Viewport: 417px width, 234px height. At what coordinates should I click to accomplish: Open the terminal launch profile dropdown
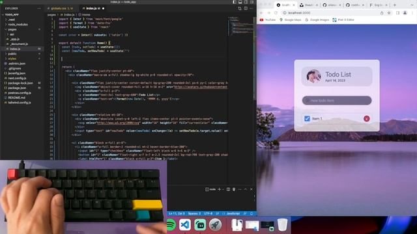point(223,189)
